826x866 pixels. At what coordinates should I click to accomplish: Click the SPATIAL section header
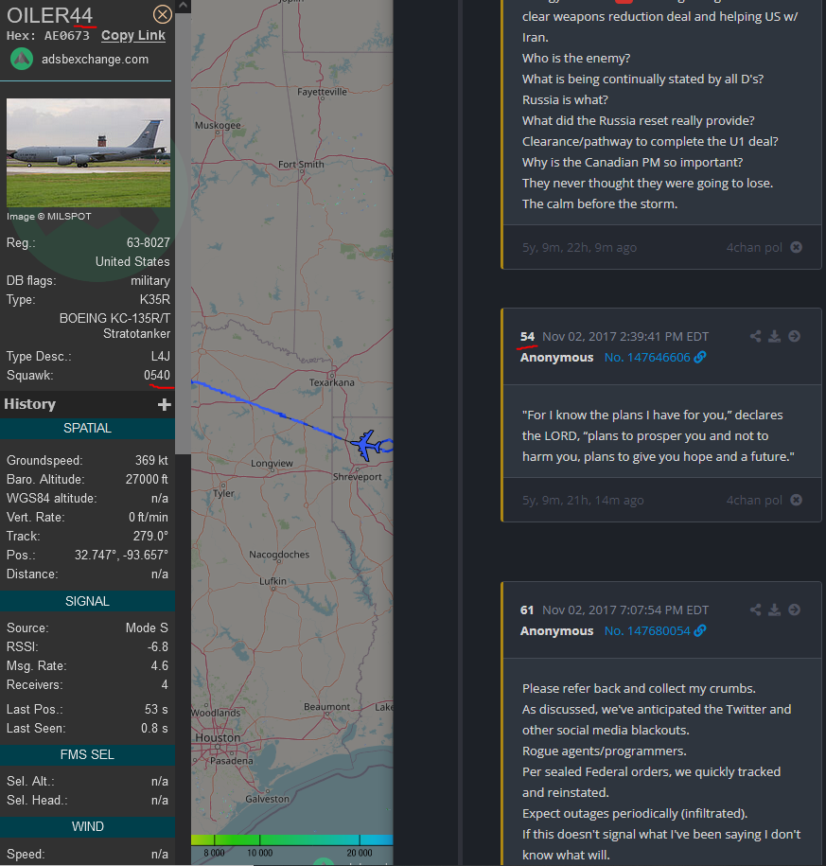tap(87, 428)
